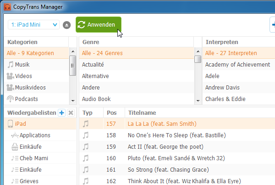Screen dimensions: 275x185
Task: Select the Andere genre
Action: point(137,88)
